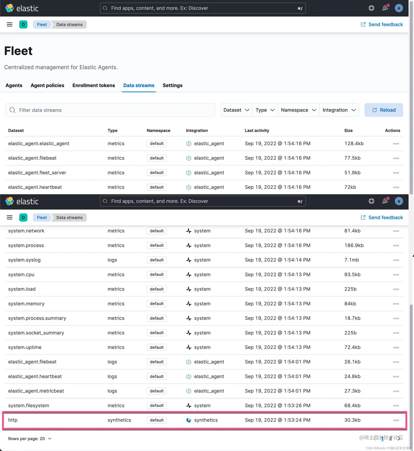Open the hamburger navigation menu in top header
The height and width of the screenshot is (451, 414).
[10, 25]
